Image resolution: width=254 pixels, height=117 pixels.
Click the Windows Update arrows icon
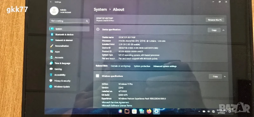click(x=51, y=87)
